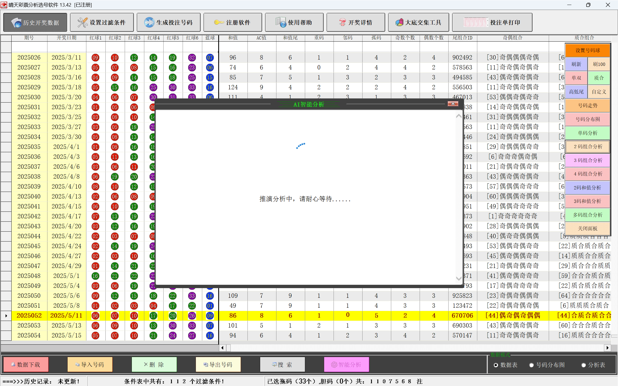
Task: Open 号码走势 in side panel
Action: (x=588, y=106)
